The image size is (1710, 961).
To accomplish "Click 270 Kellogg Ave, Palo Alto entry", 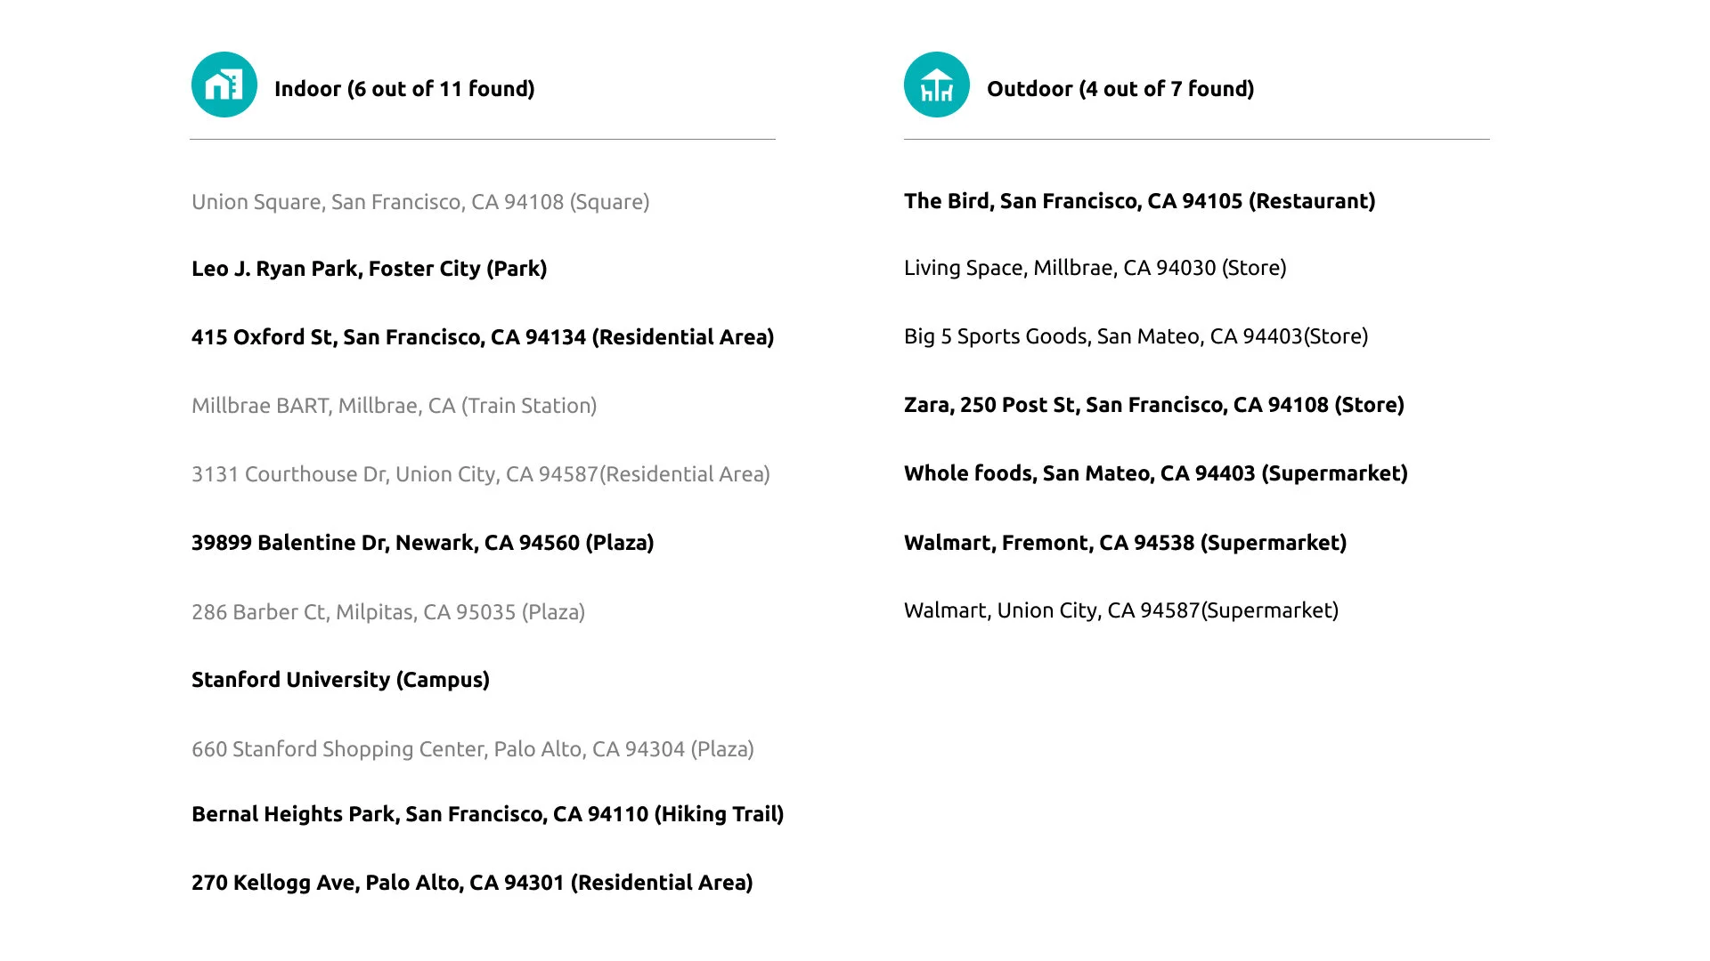I will point(472,883).
